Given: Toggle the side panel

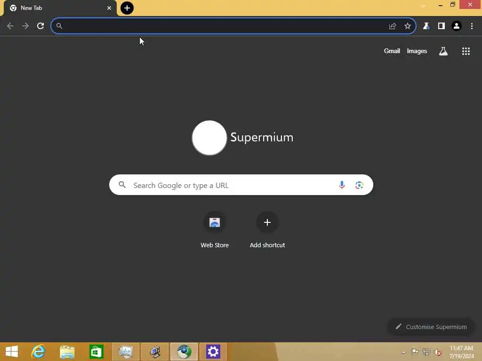Looking at the screenshot, I should 442,26.
